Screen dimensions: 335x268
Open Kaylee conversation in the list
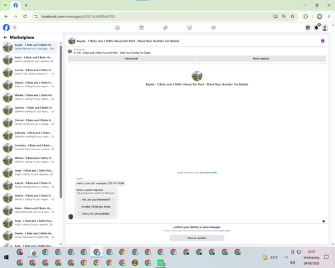[x=29, y=47]
